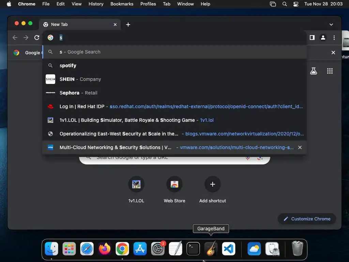Launch Firefox from the Dock
The image size is (349, 262).
coord(104,249)
